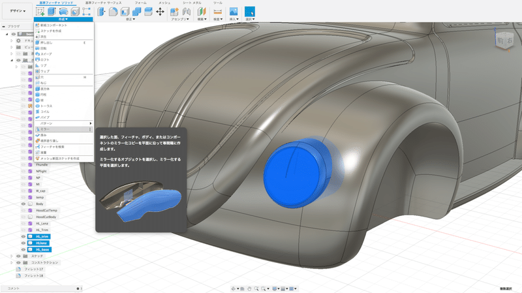Screen dimensions: 522x293
Task: Click the Move/Copy arrows toolbar icon
Action: coord(160,12)
